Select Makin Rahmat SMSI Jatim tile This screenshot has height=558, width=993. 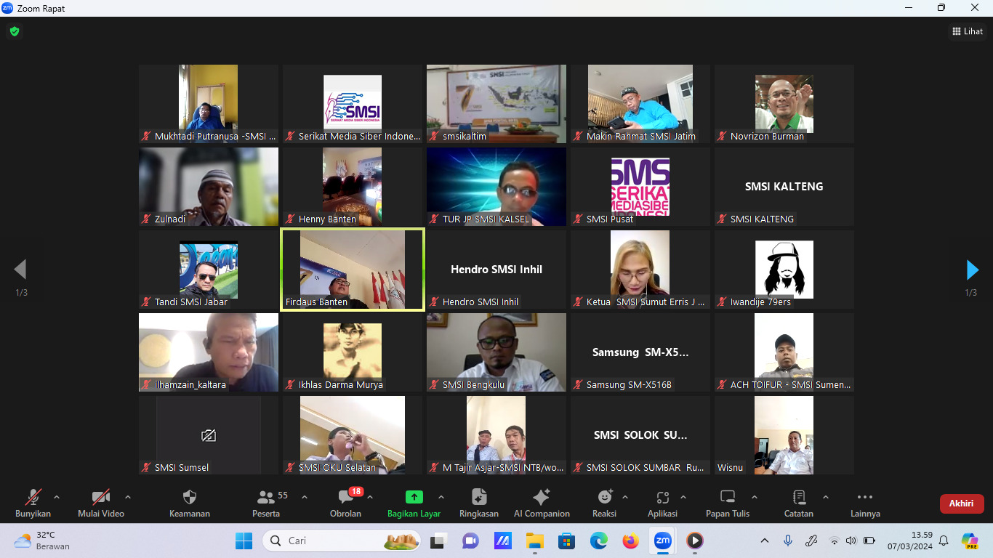640,104
